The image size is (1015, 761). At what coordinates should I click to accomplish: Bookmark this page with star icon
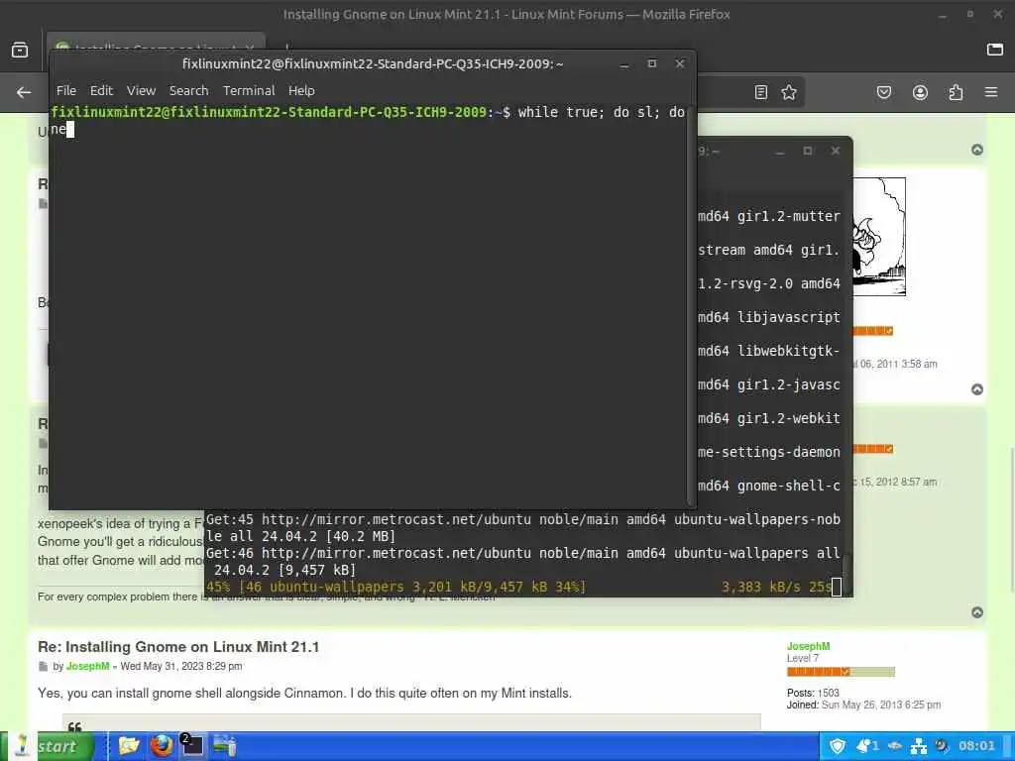point(788,92)
